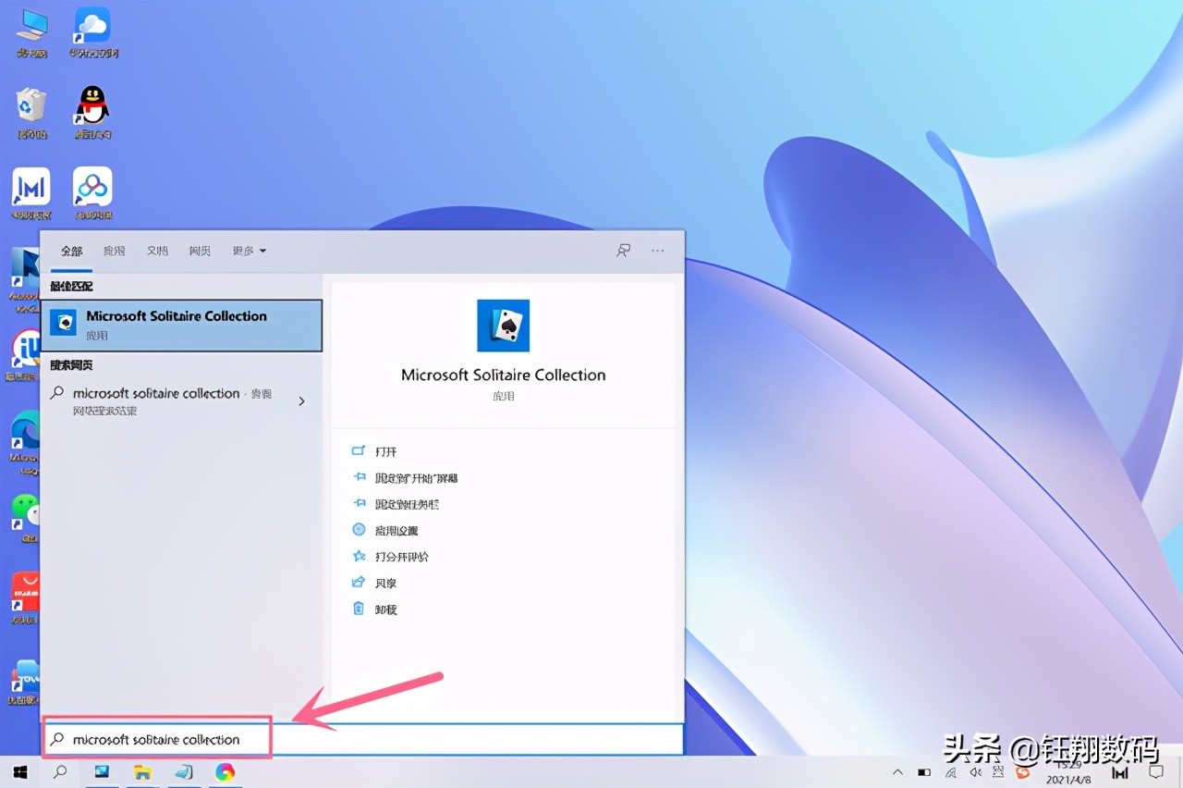This screenshot has height=788, width=1183.
Task: Click the Microsoft Solitaire Collection title in right pane
Action: coord(504,375)
